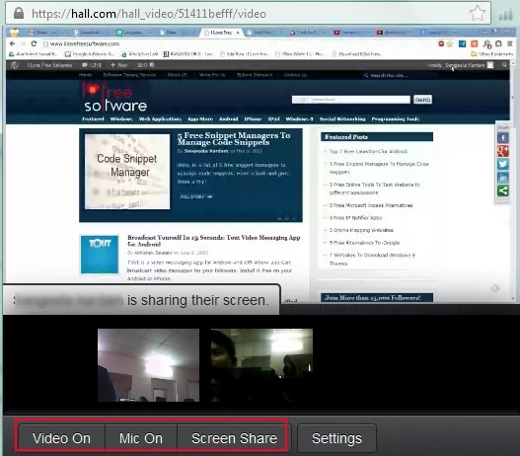Select right participant webcam thumbnail
The image size is (520, 456).
(x=261, y=365)
